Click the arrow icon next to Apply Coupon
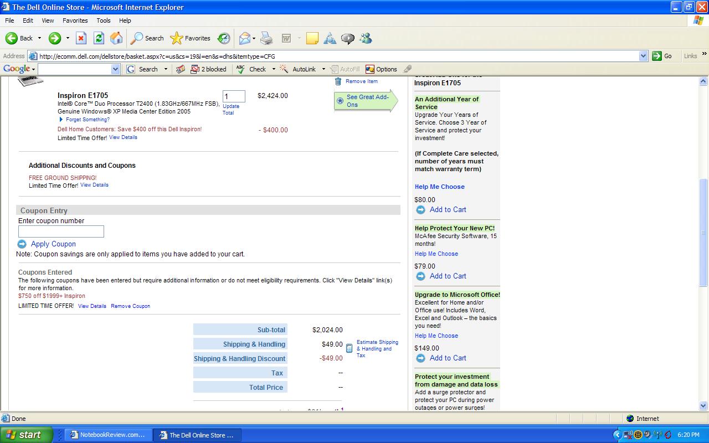 tap(22, 244)
